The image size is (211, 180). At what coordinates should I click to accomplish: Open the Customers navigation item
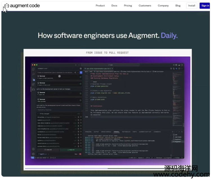click(x=145, y=6)
